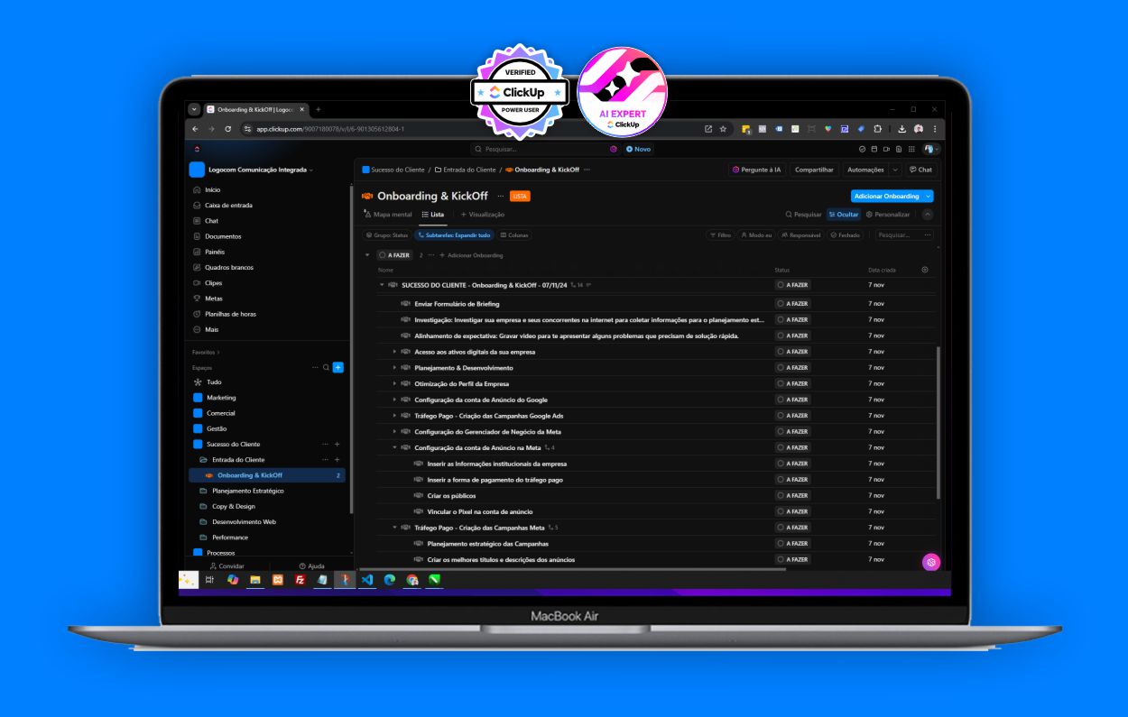Click the Compartilhar button

[814, 170]
